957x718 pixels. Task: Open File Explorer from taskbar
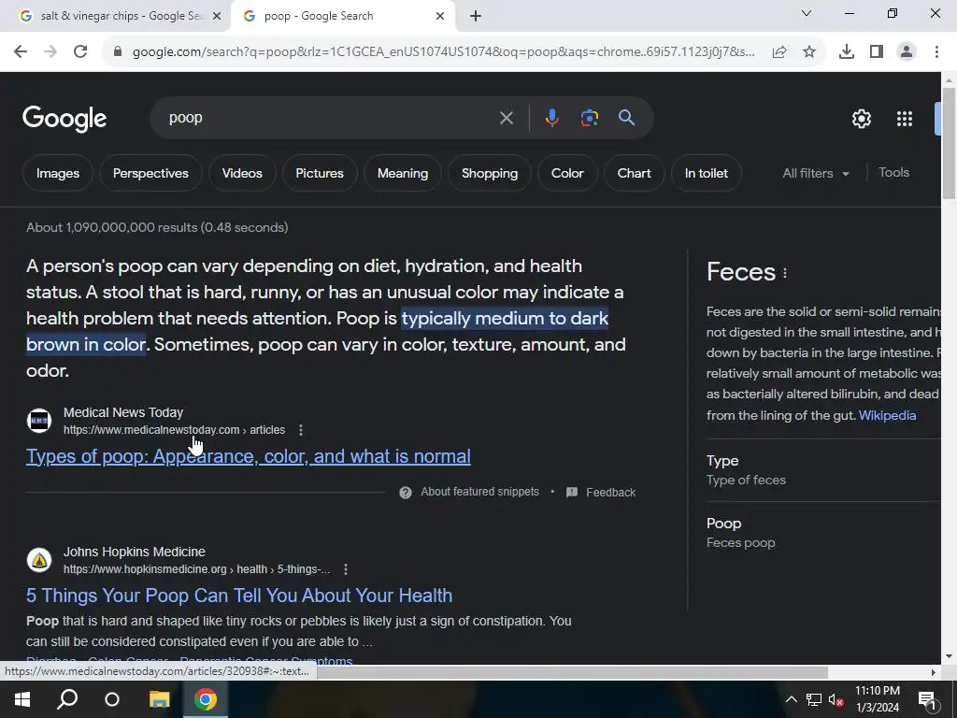click(159, 699)
